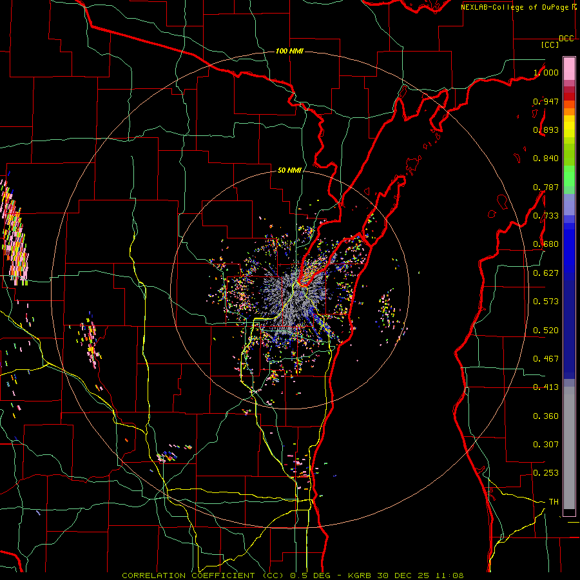This screenshot has width=580, height=580.
Task: Select the dark red color bar segment
Action: pyautogui.click(x=569, y=97)
